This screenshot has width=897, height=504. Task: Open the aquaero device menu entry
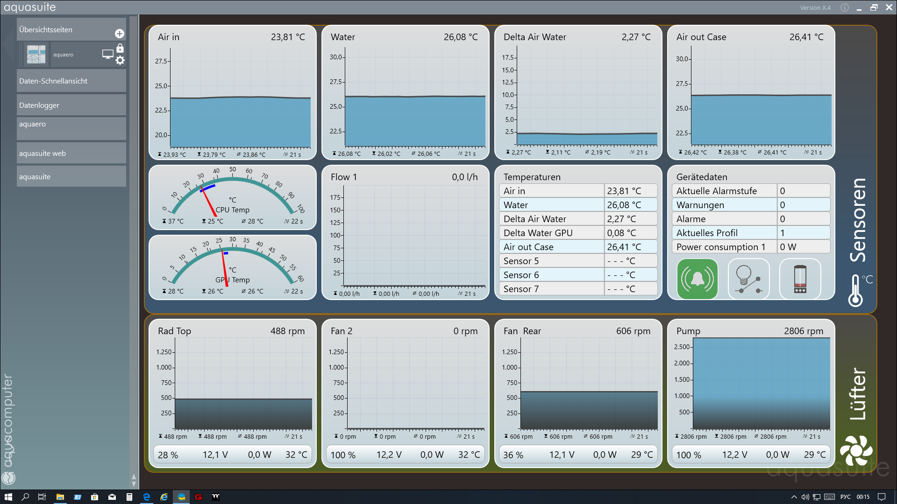coord(71,128)
